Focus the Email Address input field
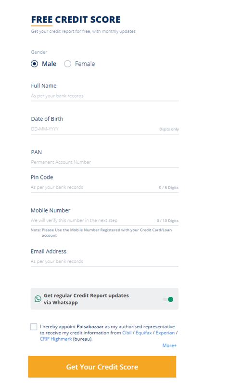Screen dimensions: 228x383 tap(105, 262)
